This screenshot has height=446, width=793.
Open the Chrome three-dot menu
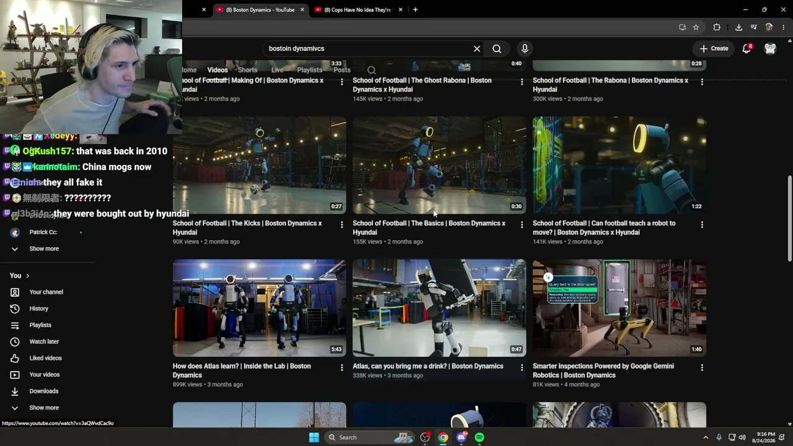pyautogui.click(x=784, y=27)
